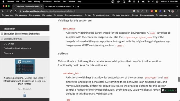Open the Tower Best Practi... bookmark folder
The height and width of the screenshot is (101, 180).
click(x=121, y=15)
